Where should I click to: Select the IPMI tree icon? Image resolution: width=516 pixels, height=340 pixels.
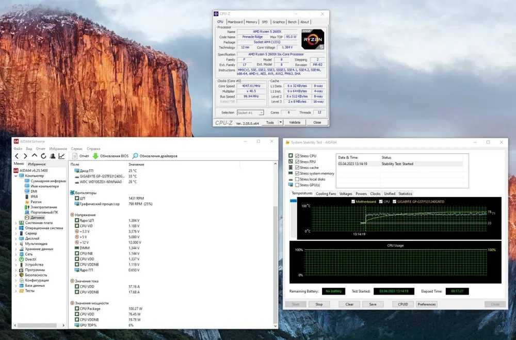coord(27,197)
